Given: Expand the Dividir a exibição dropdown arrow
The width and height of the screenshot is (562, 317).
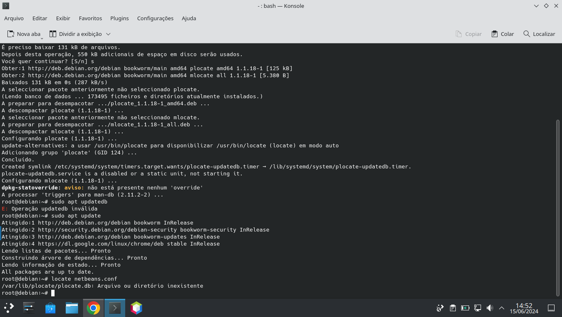Looking at the screenshot, I should tap(108, 34).
